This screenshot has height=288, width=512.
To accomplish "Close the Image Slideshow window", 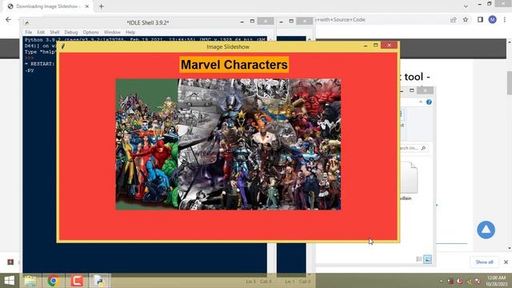I will point(389,45).
